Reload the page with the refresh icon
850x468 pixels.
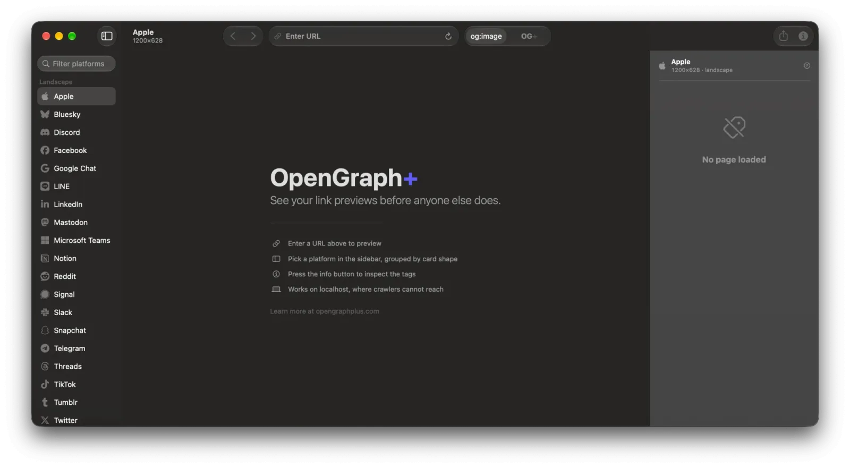tap(448, 36)
